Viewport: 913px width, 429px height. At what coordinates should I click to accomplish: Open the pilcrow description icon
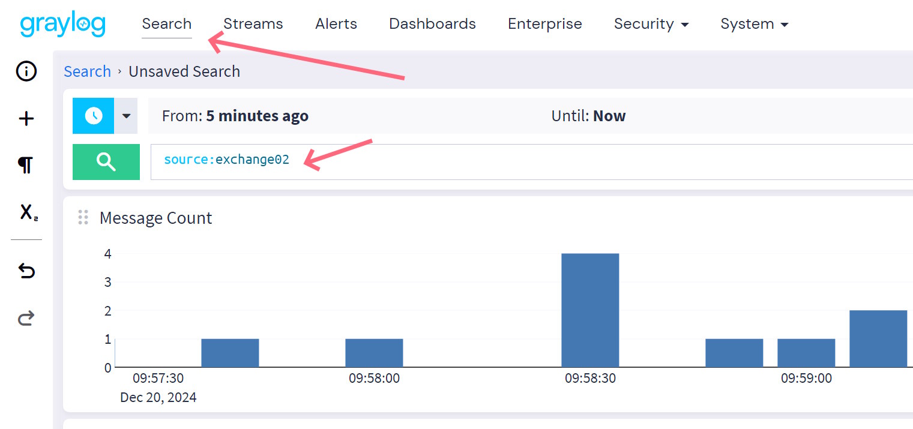(25, 165)
